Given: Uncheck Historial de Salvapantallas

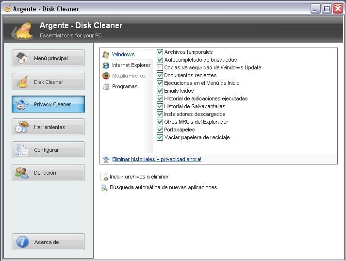Looking at the screenshot, I should (x=160, y=106).
